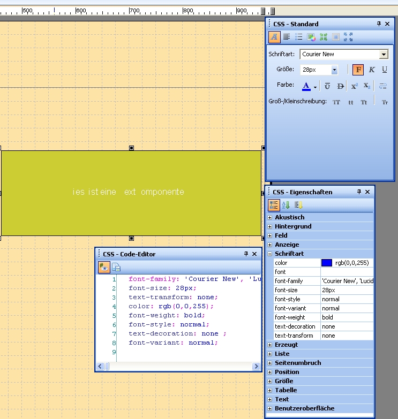Viewport: 398px width, 419px height.
Task: Open the Größe font size dropdown
Action: click(x=334, y=70)
